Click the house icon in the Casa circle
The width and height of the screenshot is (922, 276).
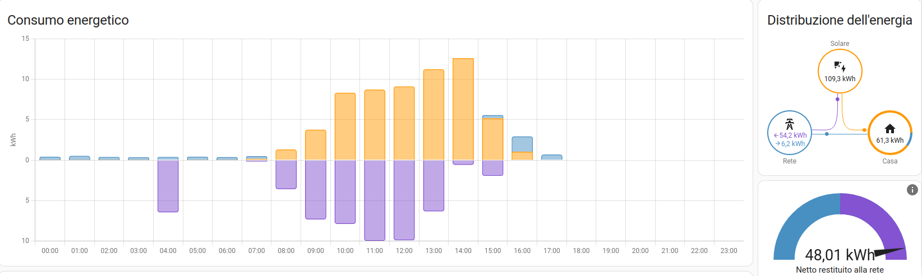[x=890, y=129]
